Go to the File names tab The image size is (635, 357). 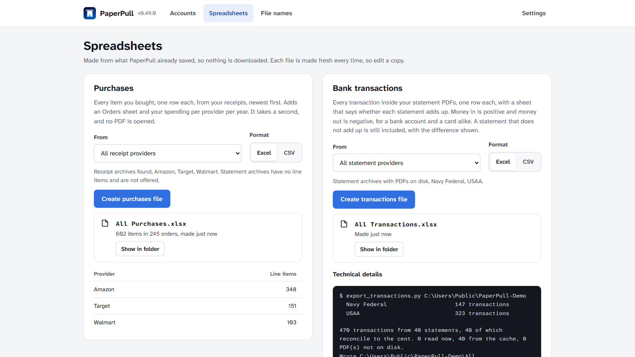tap(276, 13)
